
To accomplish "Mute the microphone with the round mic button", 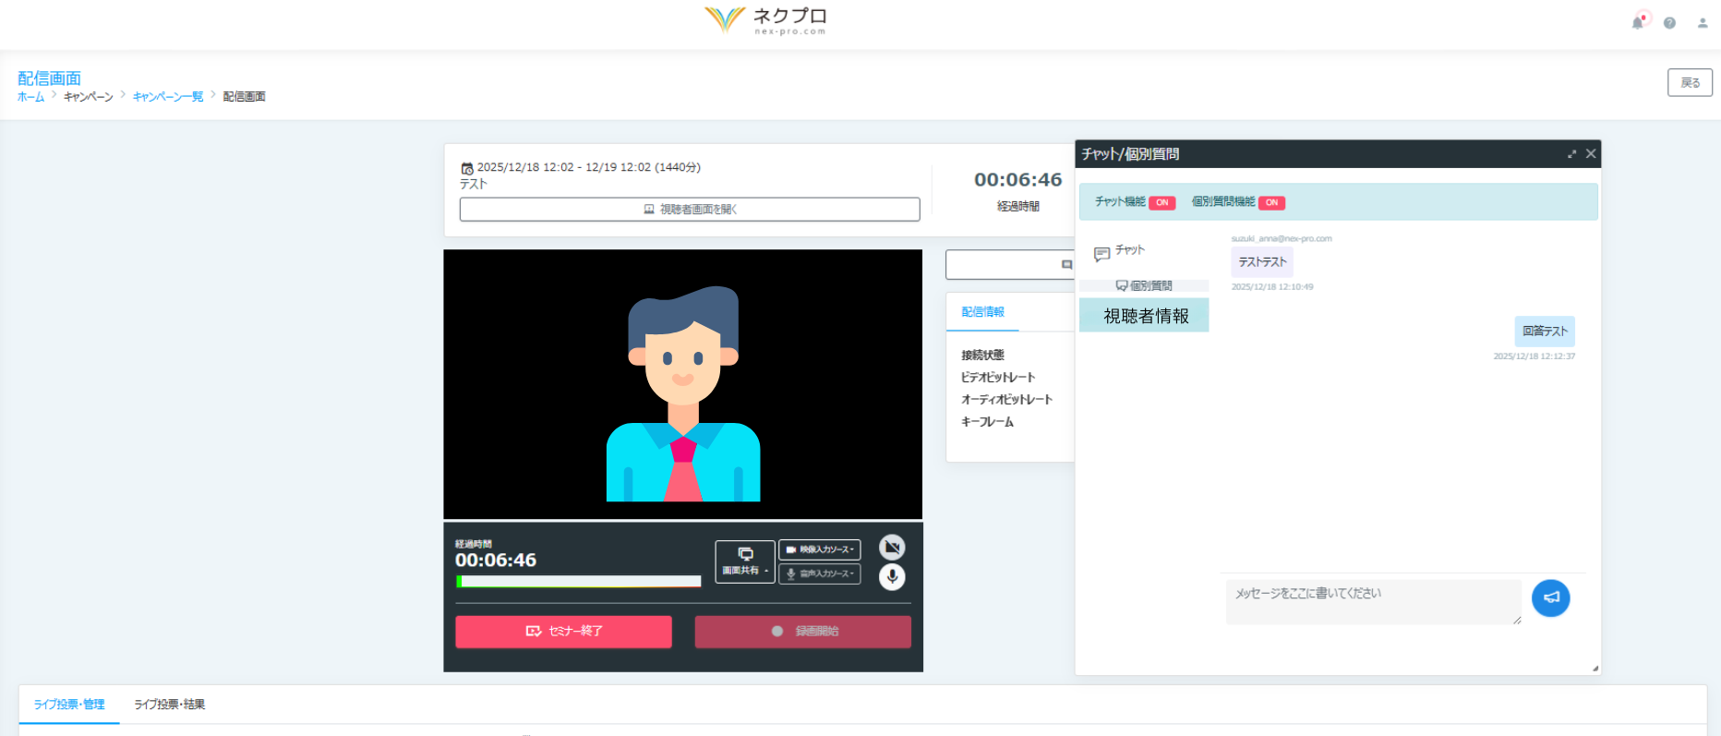I will (891, 577).
